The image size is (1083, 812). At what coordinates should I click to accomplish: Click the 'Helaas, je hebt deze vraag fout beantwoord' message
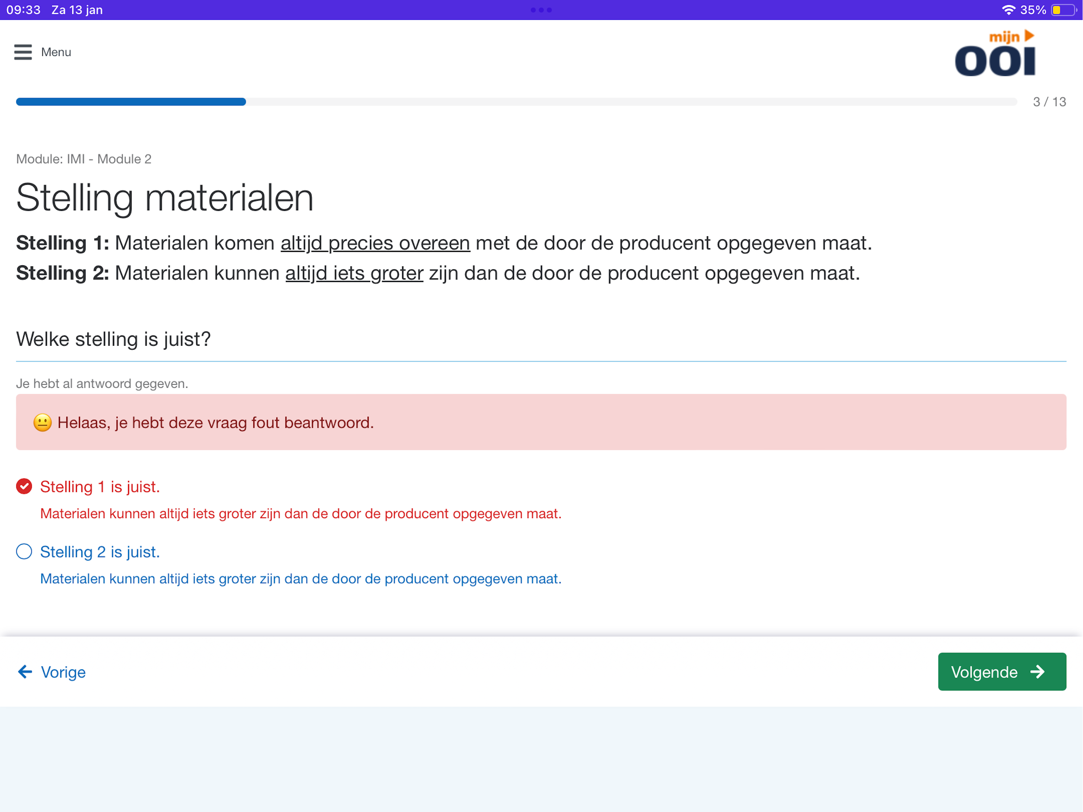point(215,423)
